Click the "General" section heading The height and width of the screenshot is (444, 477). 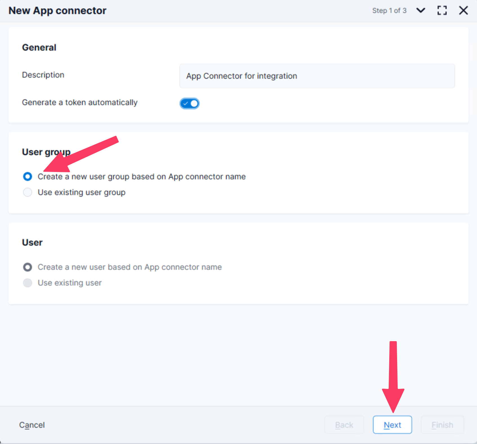pos(39,47)
